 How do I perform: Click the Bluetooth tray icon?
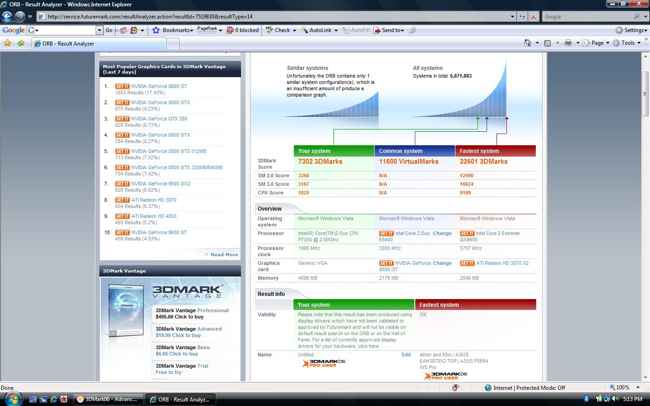click(586, 399)
